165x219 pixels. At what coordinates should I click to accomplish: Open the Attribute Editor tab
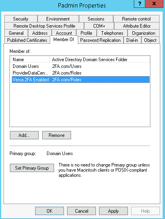pyautogui.click(x=137, y=26)
